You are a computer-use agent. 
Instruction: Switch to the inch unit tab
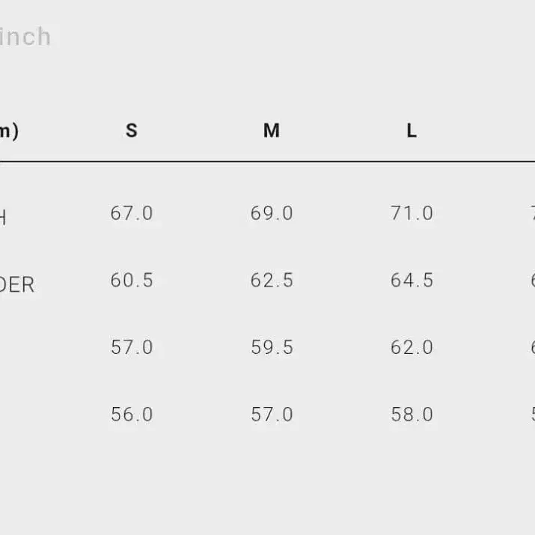coord(25,37)
